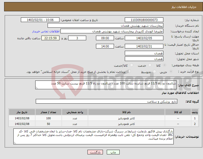
Task: Click the row number 1 cell
Action: coord(195,118)
